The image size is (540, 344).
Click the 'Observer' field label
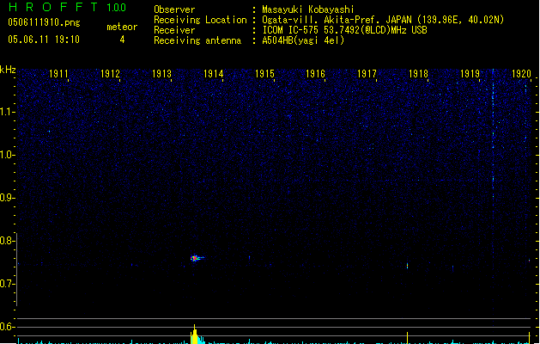tap(174, 9)
